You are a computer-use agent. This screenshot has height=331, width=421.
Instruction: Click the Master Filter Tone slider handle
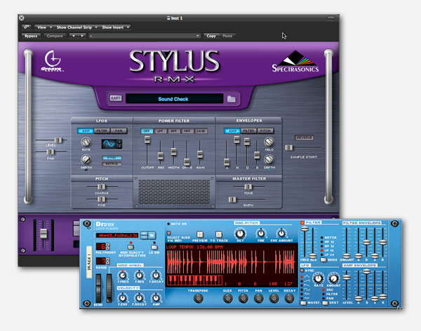(248, 187)
